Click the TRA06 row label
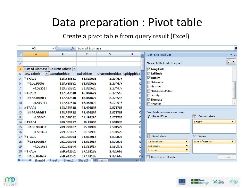 (31, 151)
